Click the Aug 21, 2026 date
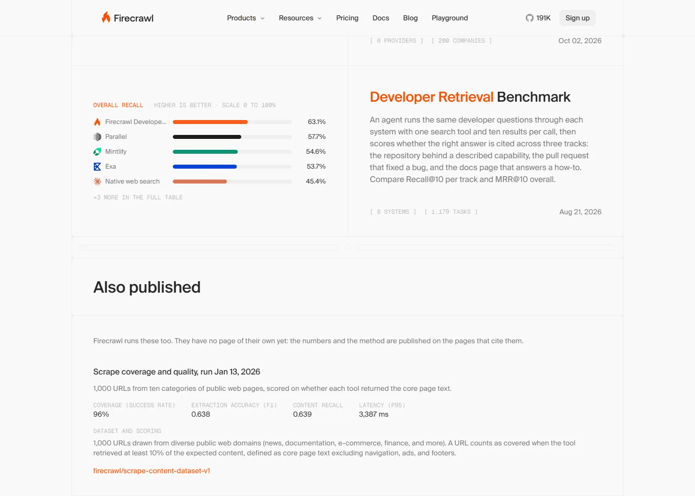This screenshot has height=496, width=695. tap(580, 212)
